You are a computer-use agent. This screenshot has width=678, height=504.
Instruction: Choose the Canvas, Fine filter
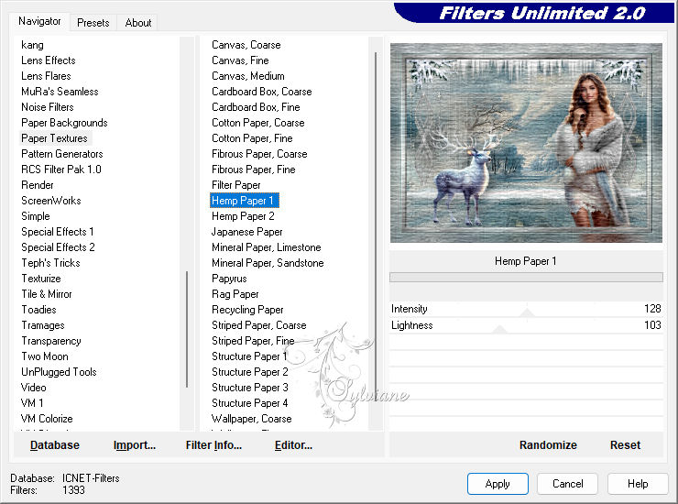pos(240,60)
